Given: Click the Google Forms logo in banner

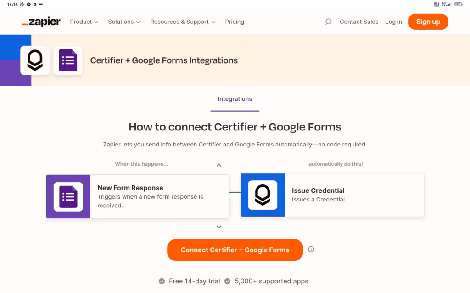Looking at the screenshot, I should 68,60.
